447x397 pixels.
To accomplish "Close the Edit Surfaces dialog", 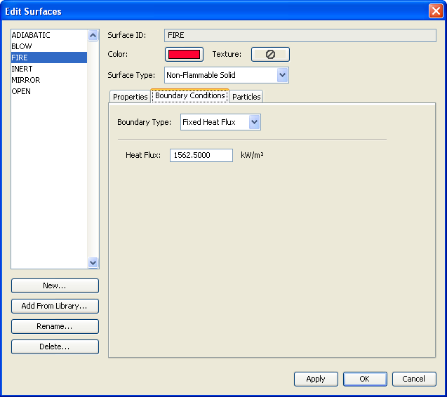I will [x=435, y=11].
